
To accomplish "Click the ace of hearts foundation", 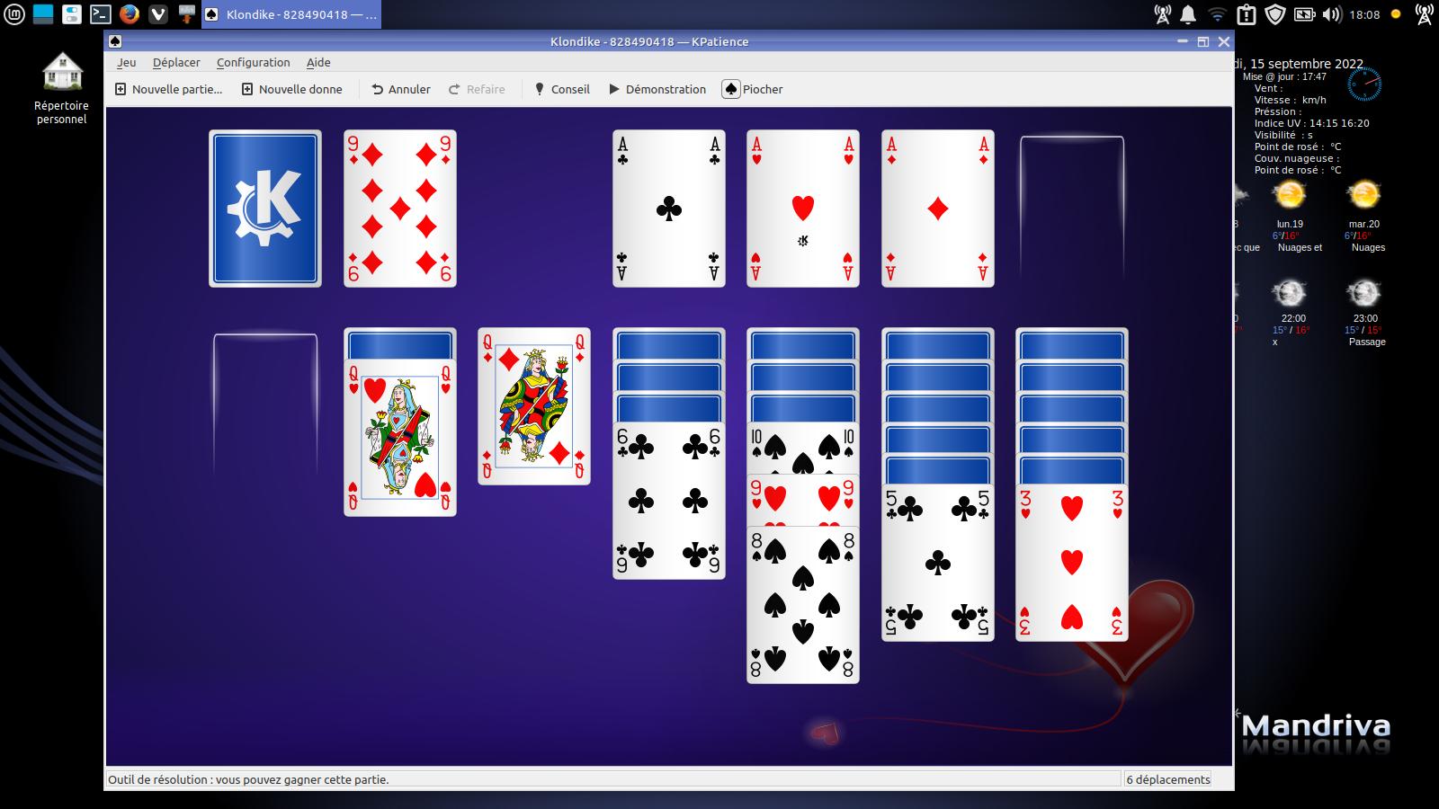I will (x=803, y=209).
